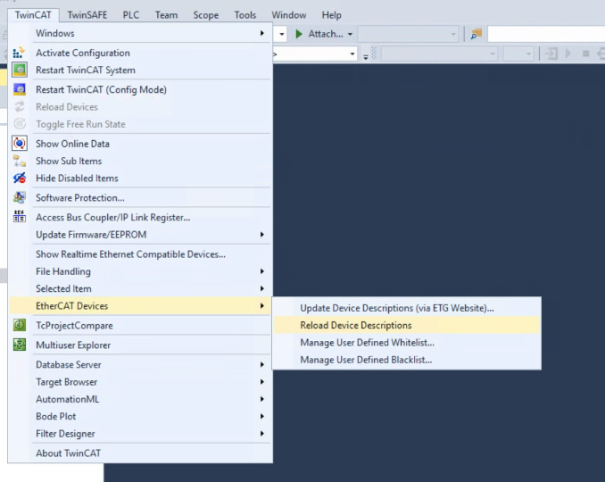Open the Scope menu
Screen dimensions: 605x482
pos(205,15)
